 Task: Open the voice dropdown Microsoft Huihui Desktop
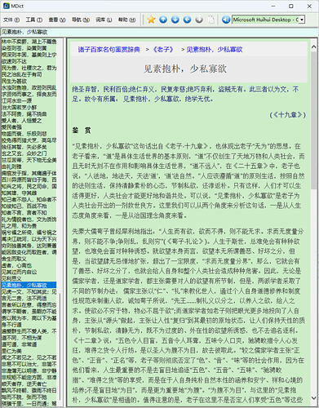[302, 20]
